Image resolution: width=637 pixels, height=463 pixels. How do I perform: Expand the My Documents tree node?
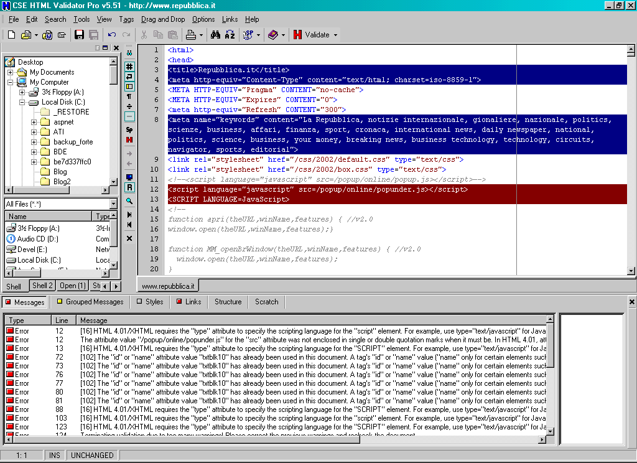(x=11, y=72)
